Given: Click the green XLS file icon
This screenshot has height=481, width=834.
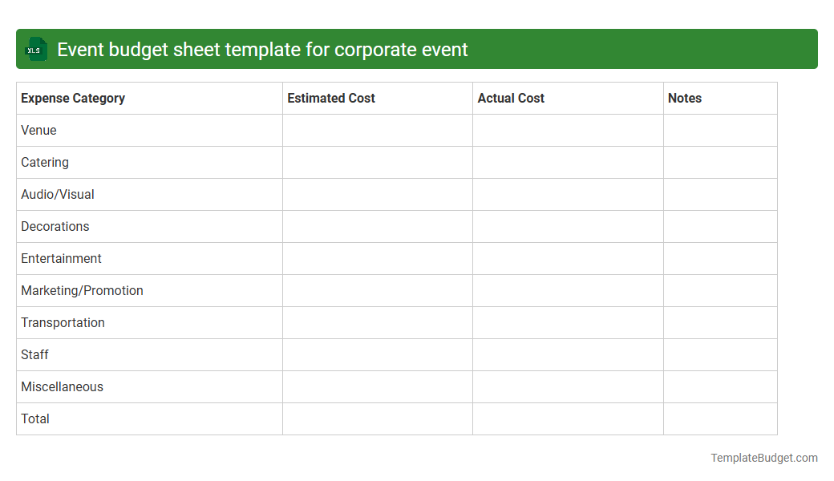Looking at the screenshot, I should (35, 49).
